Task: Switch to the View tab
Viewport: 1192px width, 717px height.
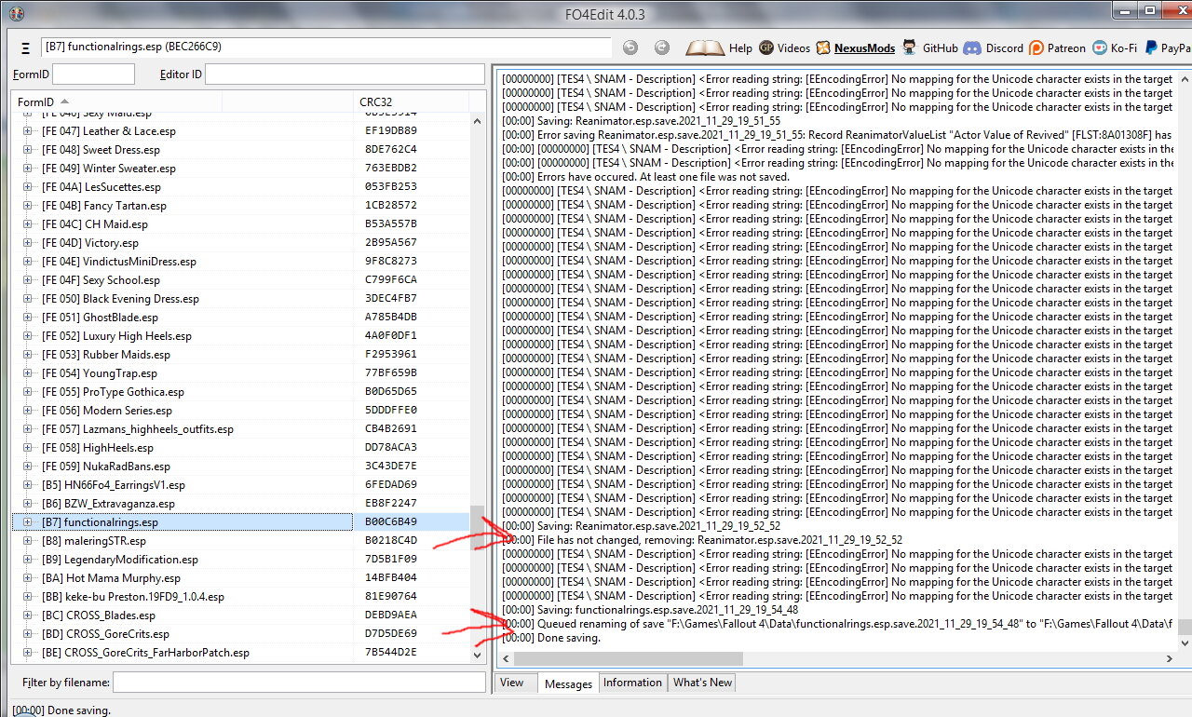Action: (x=512, y=683)
